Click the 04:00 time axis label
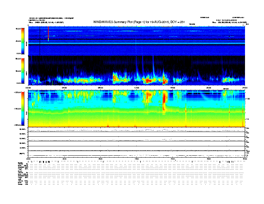Screen dimensions: 264x204 pyautogui.click(x=64, y=88)
